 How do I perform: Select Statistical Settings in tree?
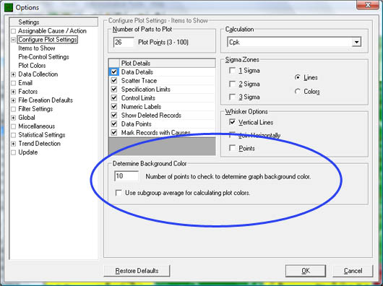[42, 135]
